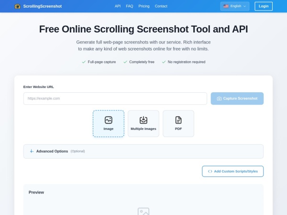Click the Login button
Image resolution: width=287 pixels, height=215 pixels.
[264, 6]
